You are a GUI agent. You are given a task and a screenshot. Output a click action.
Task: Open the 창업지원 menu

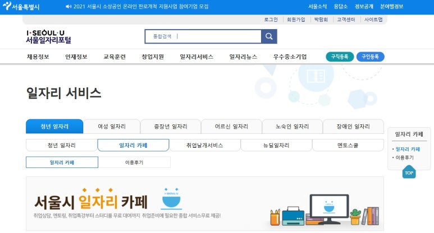(x=153, y=57)
